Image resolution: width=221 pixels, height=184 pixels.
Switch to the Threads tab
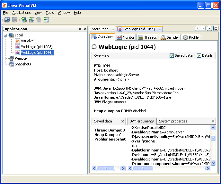(147, 37)
